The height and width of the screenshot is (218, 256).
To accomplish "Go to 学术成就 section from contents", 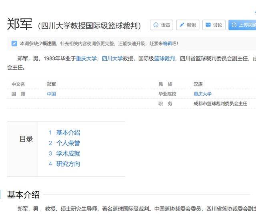I will tap(68, 154).
